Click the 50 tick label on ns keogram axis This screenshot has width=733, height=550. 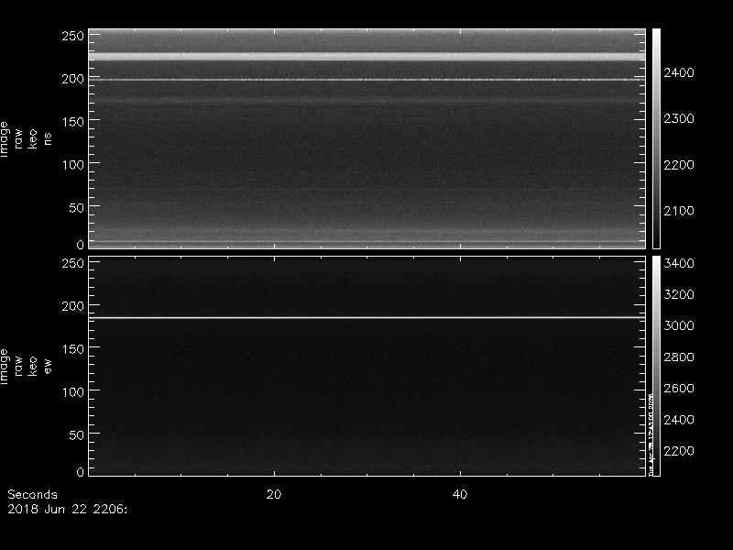(x=77, y=208)
